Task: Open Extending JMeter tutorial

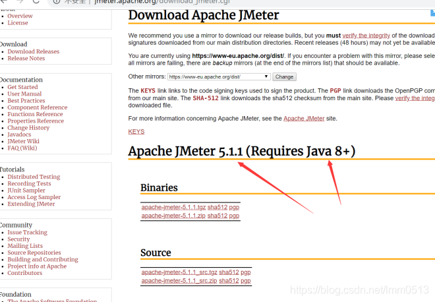Action: coord(31,204)
